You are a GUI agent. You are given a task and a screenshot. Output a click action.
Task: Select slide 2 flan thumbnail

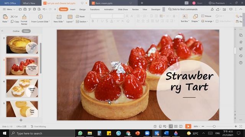[x=22, y=45]
